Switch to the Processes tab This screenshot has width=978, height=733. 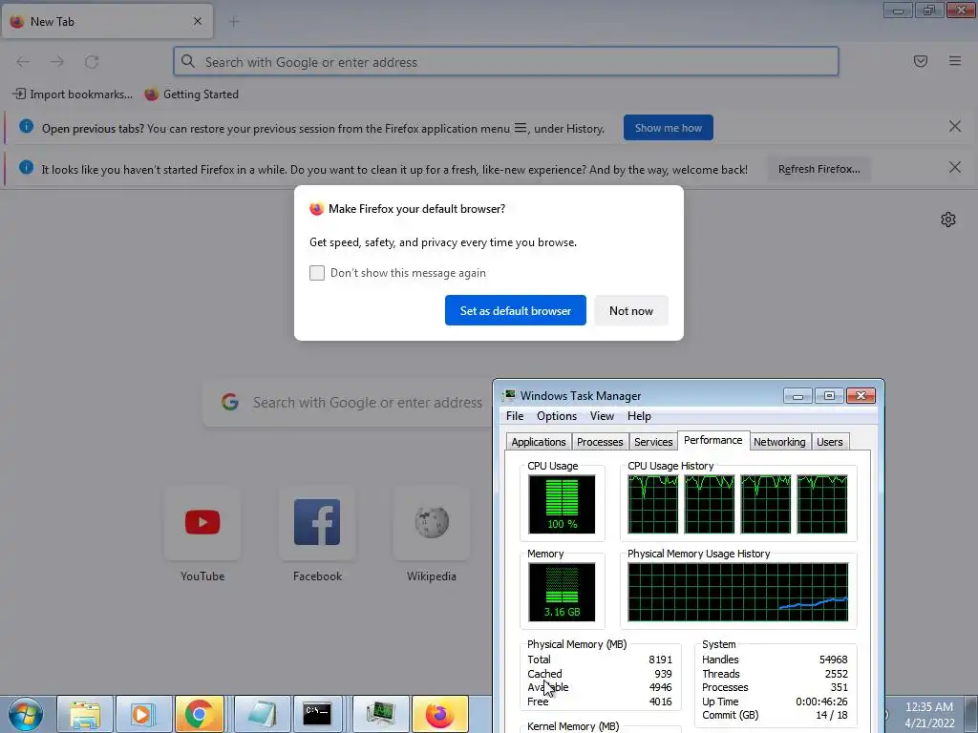tap(600, 442)
